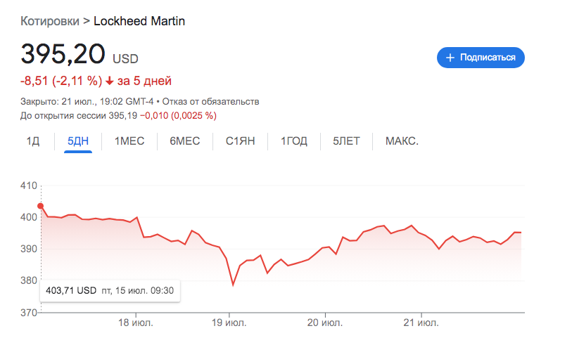Select the 5ДН time range tab
The image size is (572, 338).
tap(78, 141)
